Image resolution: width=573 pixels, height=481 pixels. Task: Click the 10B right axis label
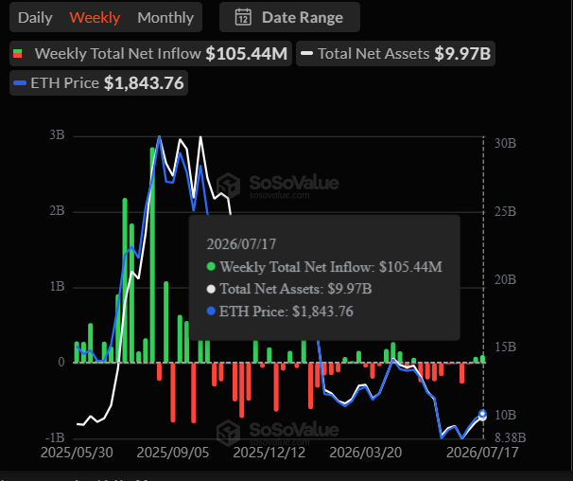505,415
